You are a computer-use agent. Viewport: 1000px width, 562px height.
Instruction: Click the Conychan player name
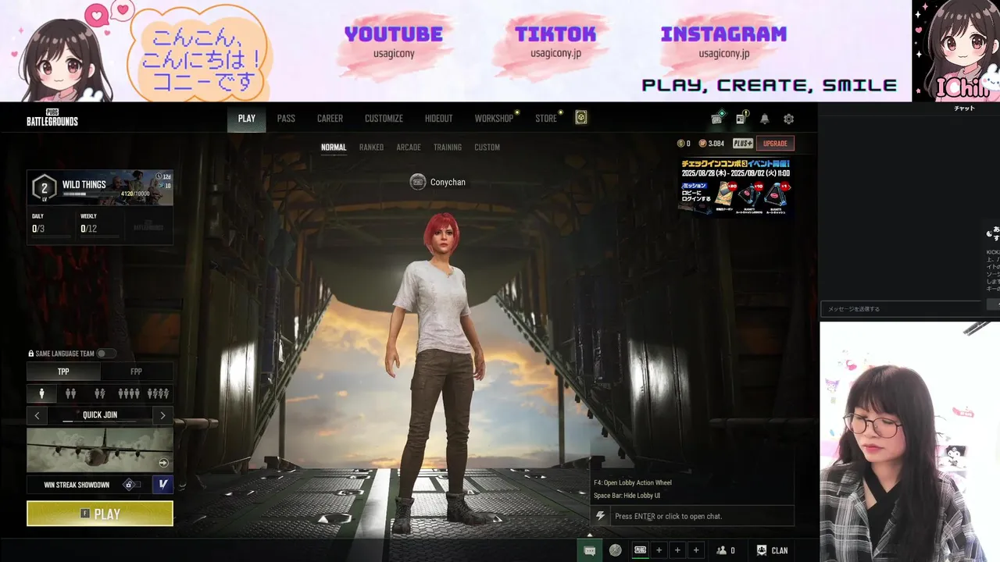click(448, 182)
